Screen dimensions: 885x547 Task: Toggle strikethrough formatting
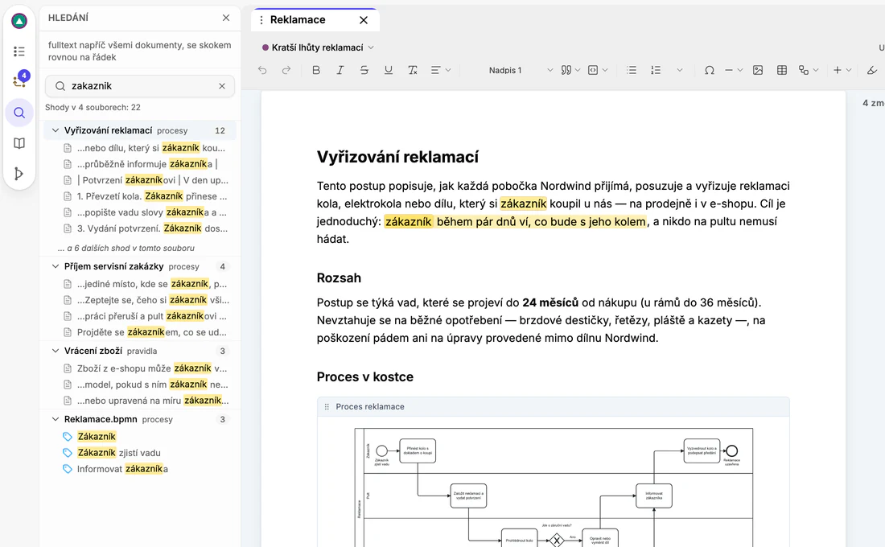click(x=364, y=70)
